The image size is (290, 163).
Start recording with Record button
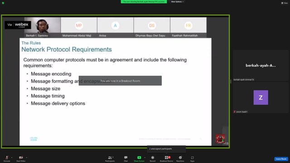point(153,158)
